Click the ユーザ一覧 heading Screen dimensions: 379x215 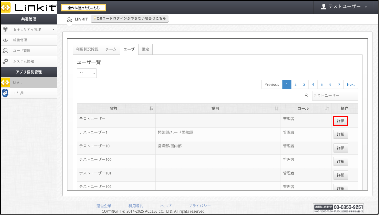pyautogui.click(x=89, y=62)
